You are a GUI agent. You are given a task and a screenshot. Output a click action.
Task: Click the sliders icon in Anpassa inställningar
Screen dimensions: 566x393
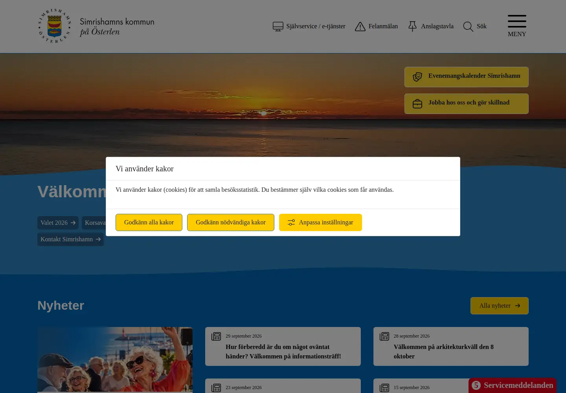(291, 222)
